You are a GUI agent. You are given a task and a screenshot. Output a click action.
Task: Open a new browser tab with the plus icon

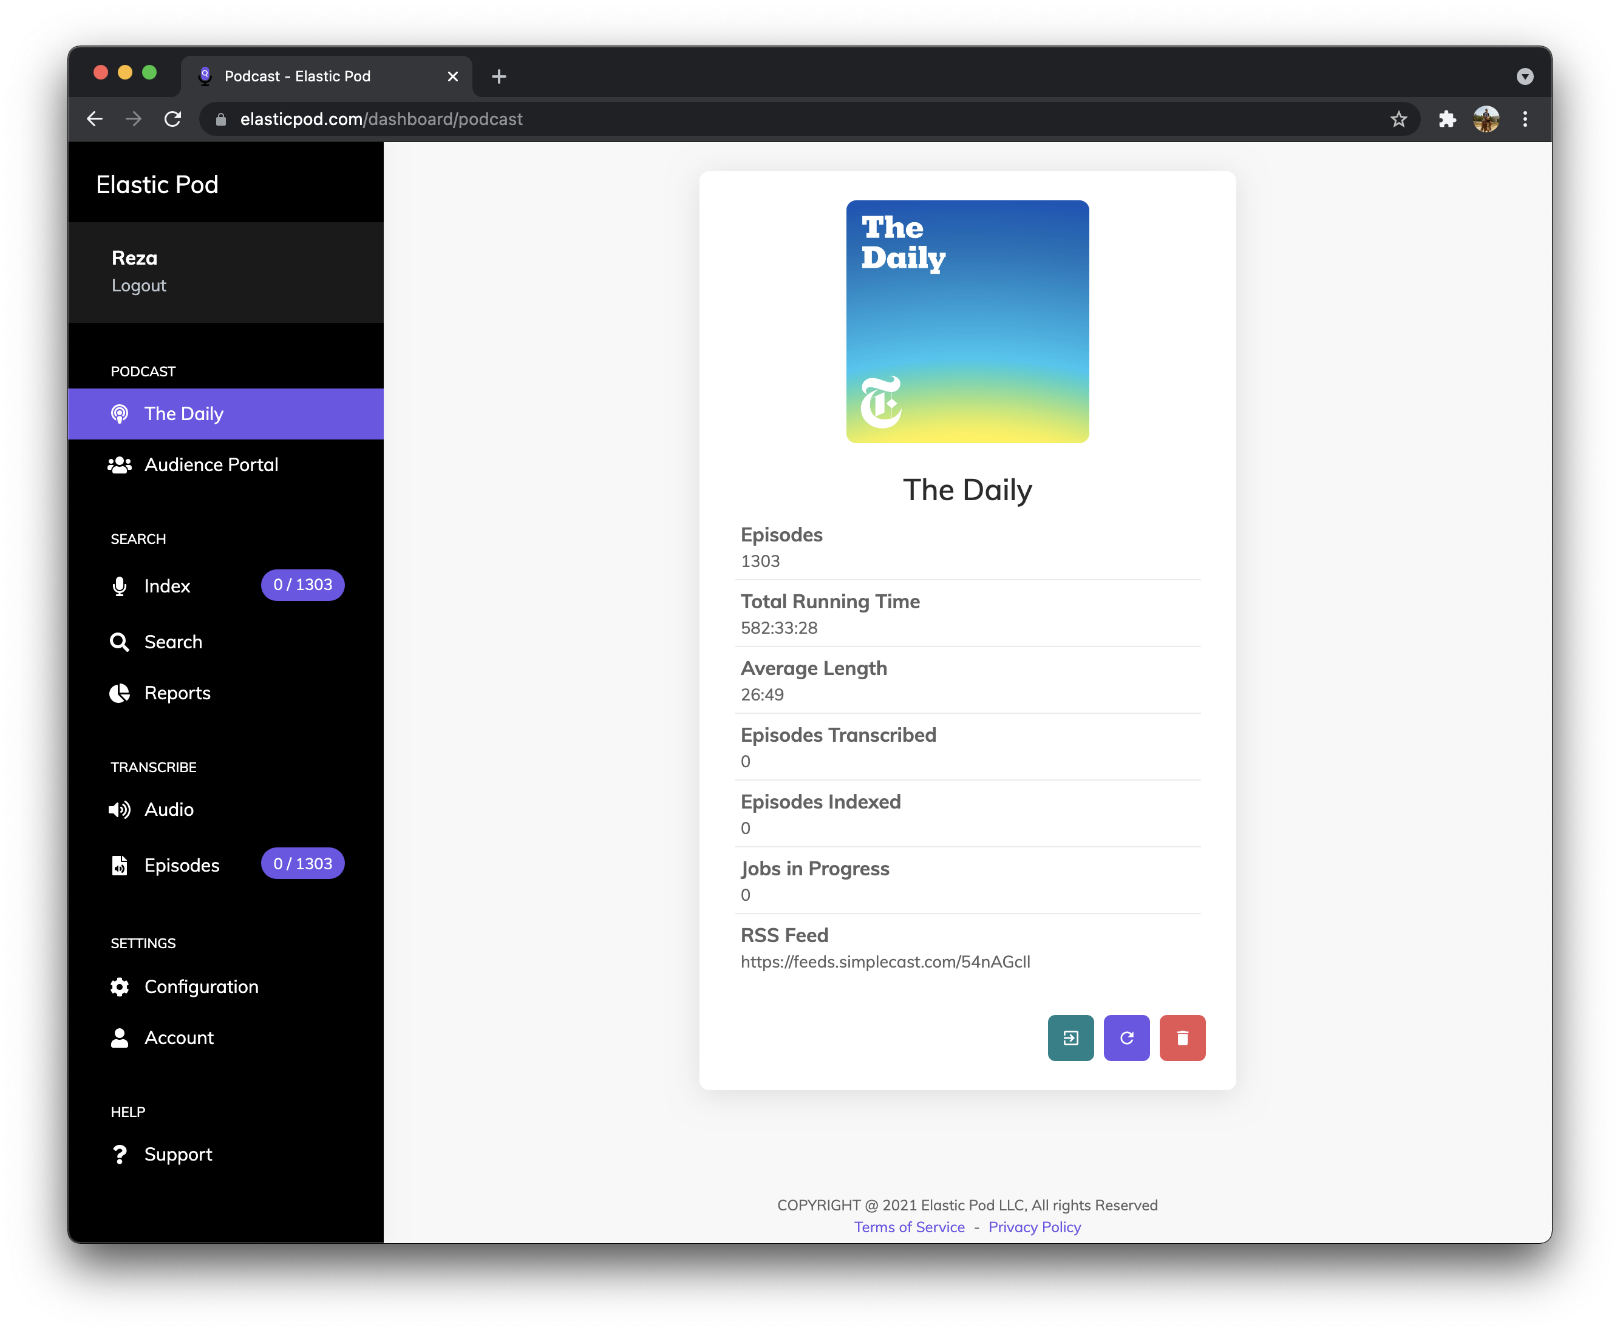[x=499, y=76]
